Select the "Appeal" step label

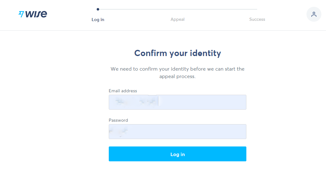click(178, 20)
